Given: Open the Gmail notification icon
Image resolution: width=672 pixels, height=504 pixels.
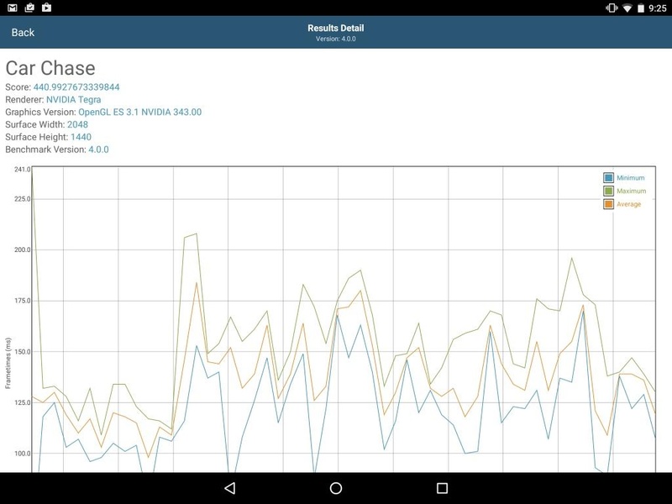Looking at the screenshot, I should click(13, 8).
